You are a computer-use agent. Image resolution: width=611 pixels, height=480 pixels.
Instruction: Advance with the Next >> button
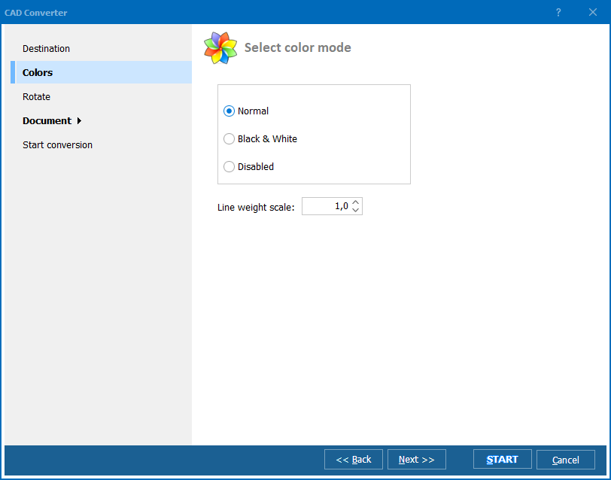(416, 460)
